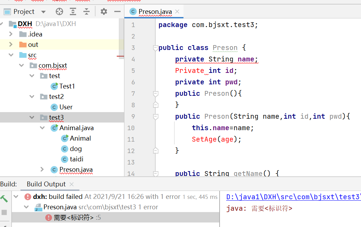The height and width of the screenshot is (227, 361).
Task: Fold the class Preson block at line 3
Action: (156, 48)
